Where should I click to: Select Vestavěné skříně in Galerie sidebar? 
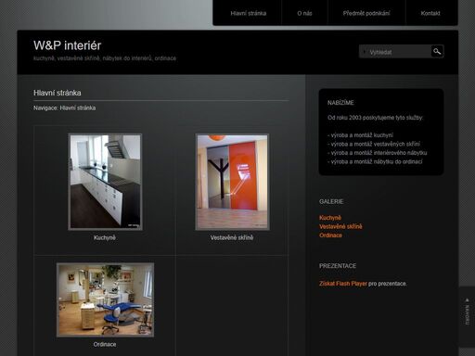point(340,226)
